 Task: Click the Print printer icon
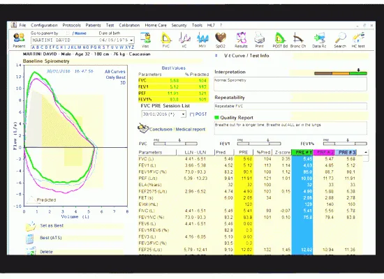click(259, 40)
